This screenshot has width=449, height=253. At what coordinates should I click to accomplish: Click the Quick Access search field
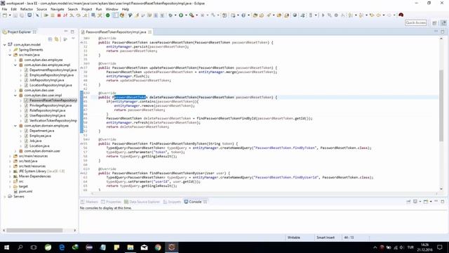click(416, 22)
